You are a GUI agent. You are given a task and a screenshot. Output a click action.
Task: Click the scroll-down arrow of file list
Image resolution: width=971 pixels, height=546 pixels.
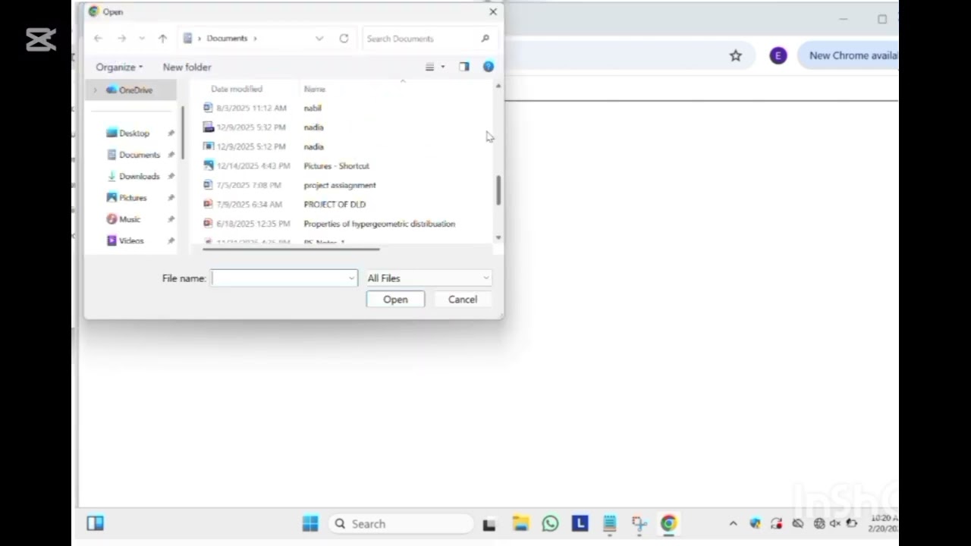[x=498, y=237]
